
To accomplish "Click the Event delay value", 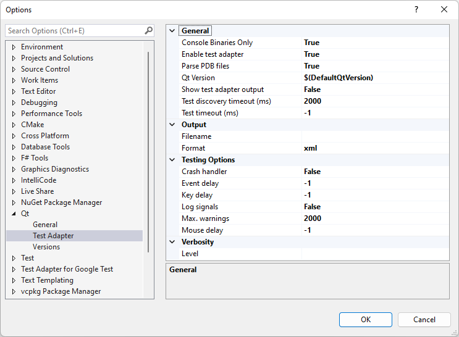I will [375, 183].
